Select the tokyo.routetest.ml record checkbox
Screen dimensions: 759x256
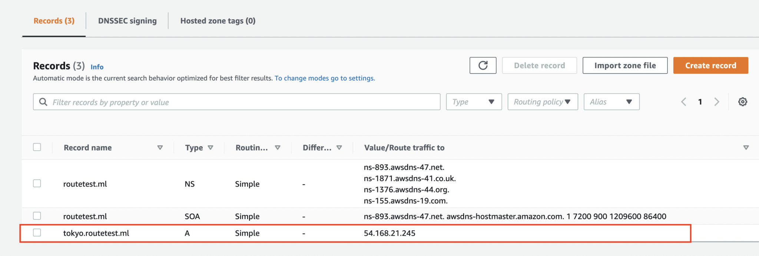point(37,233)
